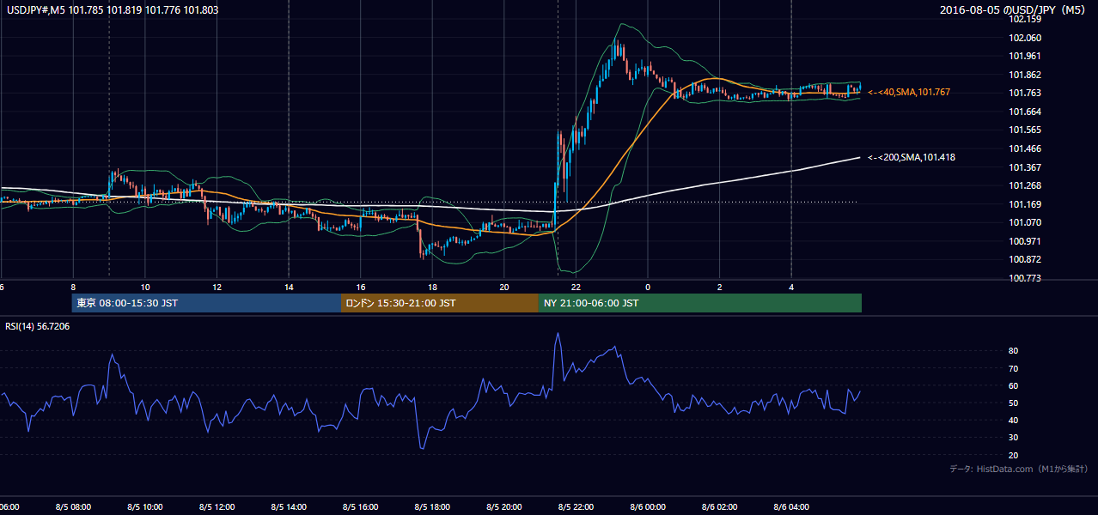
Task: Click the orange '<--<40,SMA,101.767' label
Action: [x=909, y=92]
